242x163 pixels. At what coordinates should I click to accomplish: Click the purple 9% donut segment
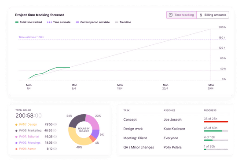(95, 134)
